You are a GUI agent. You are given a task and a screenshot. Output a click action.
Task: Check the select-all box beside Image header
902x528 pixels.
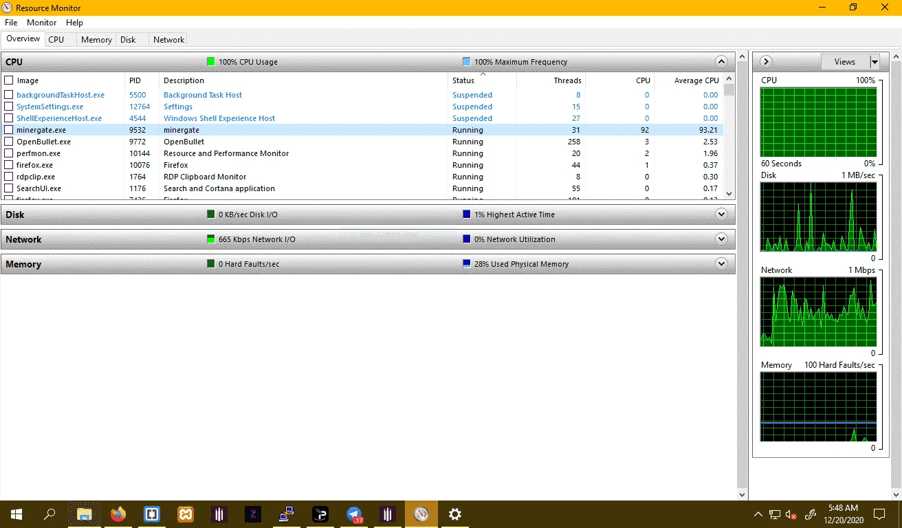(x=9, y=80)
